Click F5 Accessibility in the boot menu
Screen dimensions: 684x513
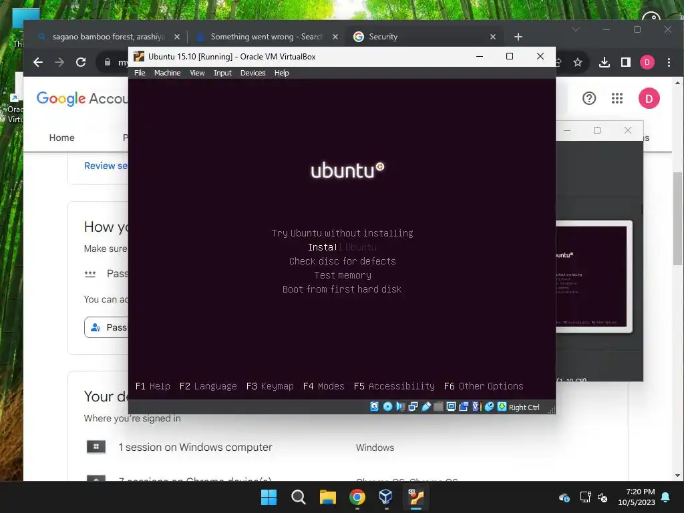(394, 386)
